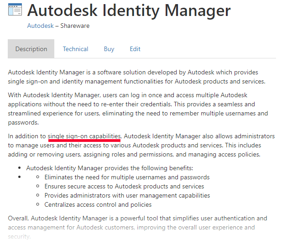Click the 'Centralizes access control and policies' item

(x=98, y=204)
